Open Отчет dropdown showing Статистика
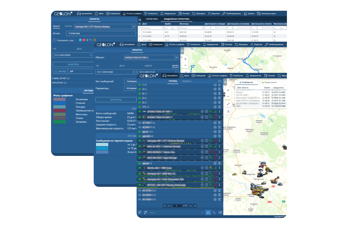This screenshot has width=338, height=229. 101,33
